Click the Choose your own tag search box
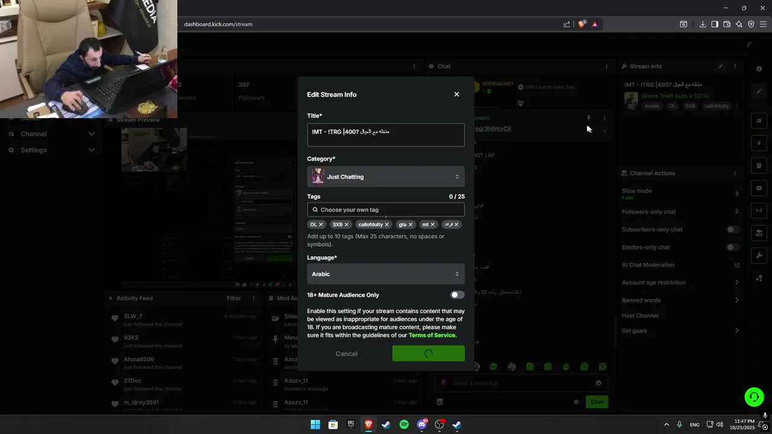This screenshot has height=434, width=772. pyautogui.click(x=386, y=210)
